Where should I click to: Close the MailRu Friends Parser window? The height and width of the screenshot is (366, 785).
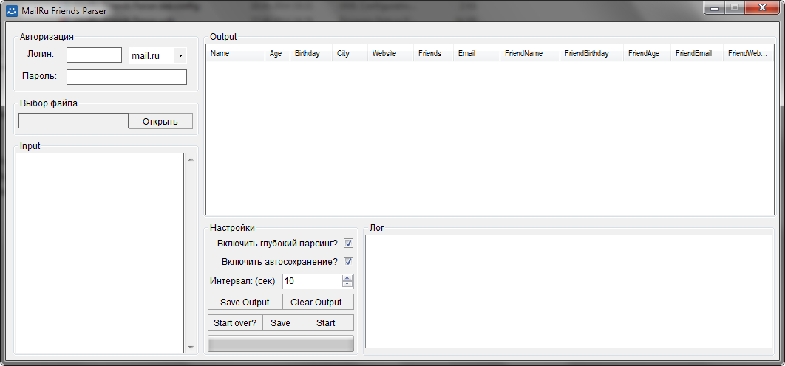(761, 7)
